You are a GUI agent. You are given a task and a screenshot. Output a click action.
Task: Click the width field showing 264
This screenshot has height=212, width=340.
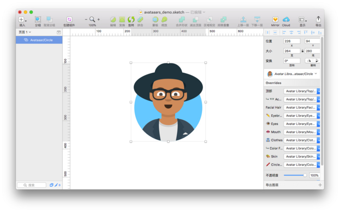click(292, 51)
